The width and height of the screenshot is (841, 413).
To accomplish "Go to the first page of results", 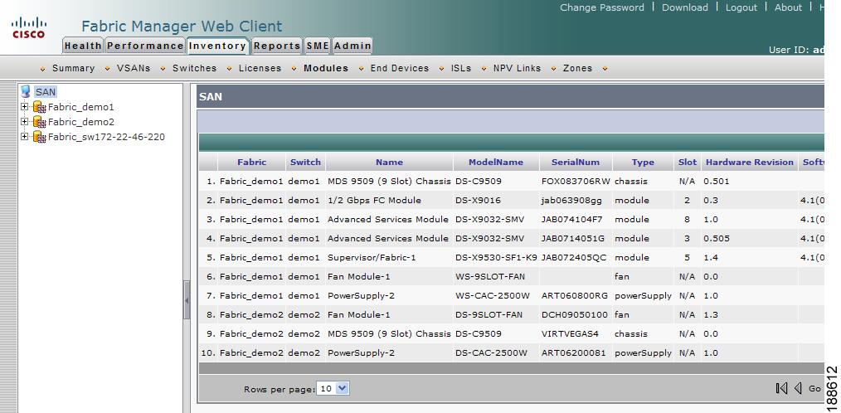I will (781, 388).
